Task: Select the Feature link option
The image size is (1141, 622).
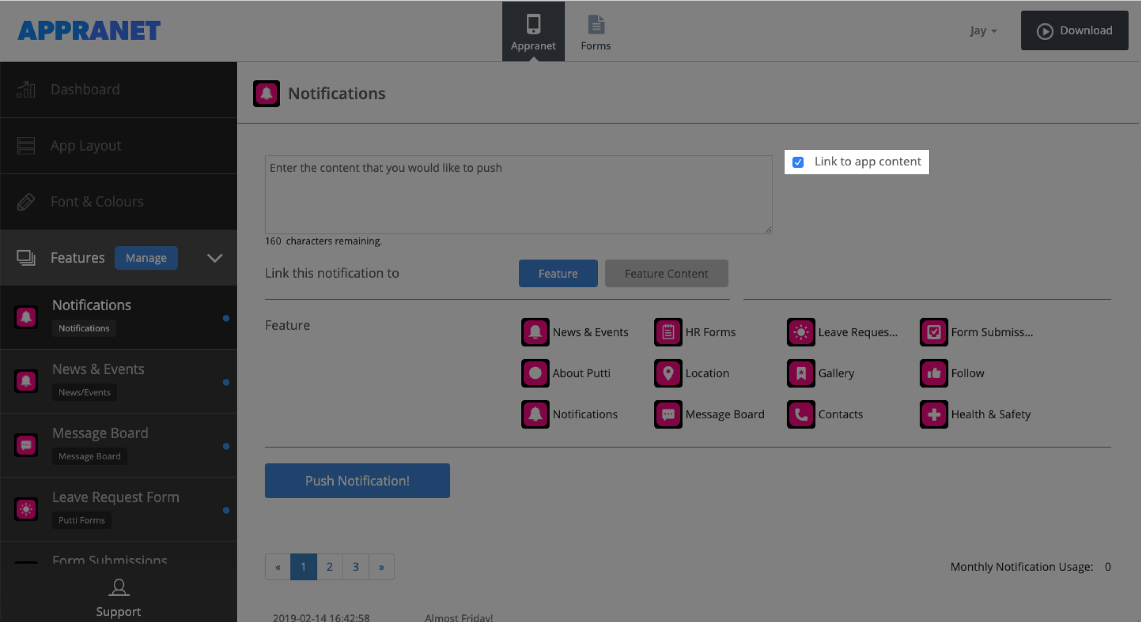Action: click(558, 273)
